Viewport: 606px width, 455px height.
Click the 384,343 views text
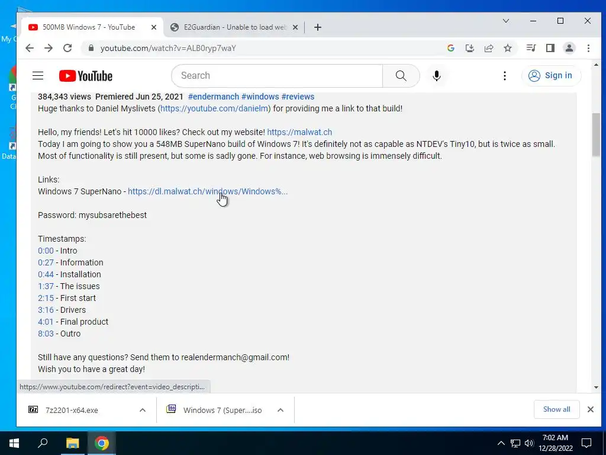[x=64, y=97]
